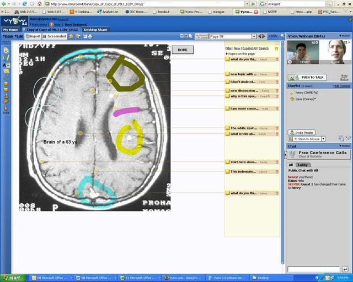Delete the 'The white spot' topic

[277, 128]
